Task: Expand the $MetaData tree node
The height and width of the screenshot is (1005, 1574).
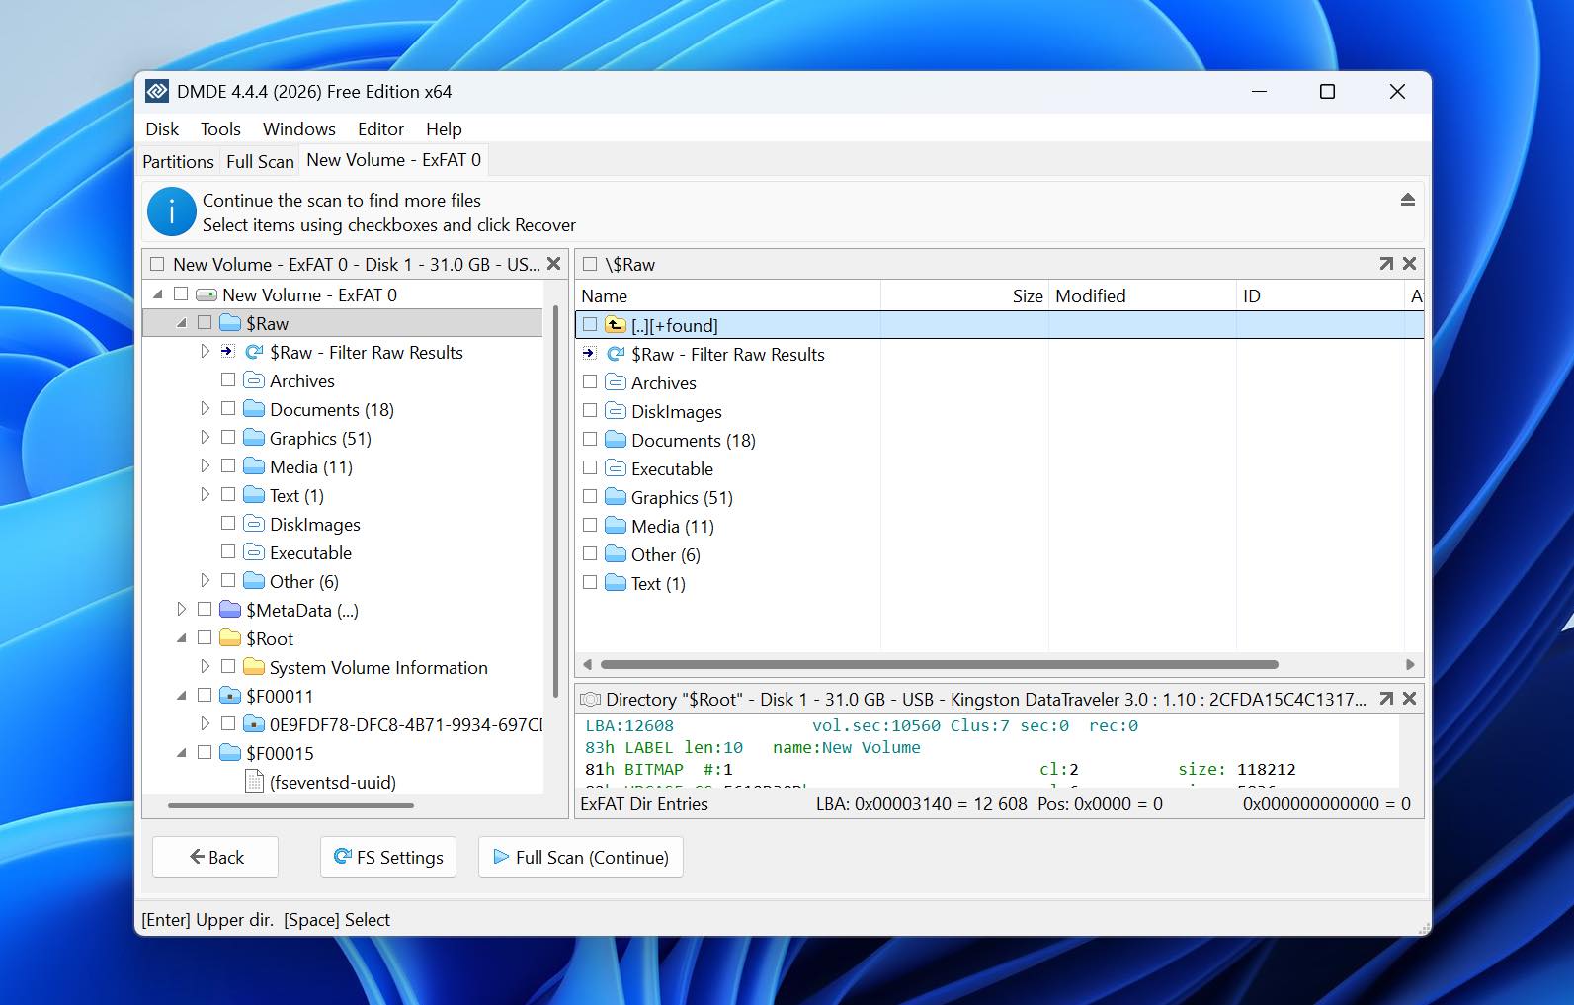Action: click(x=181, y=609)
